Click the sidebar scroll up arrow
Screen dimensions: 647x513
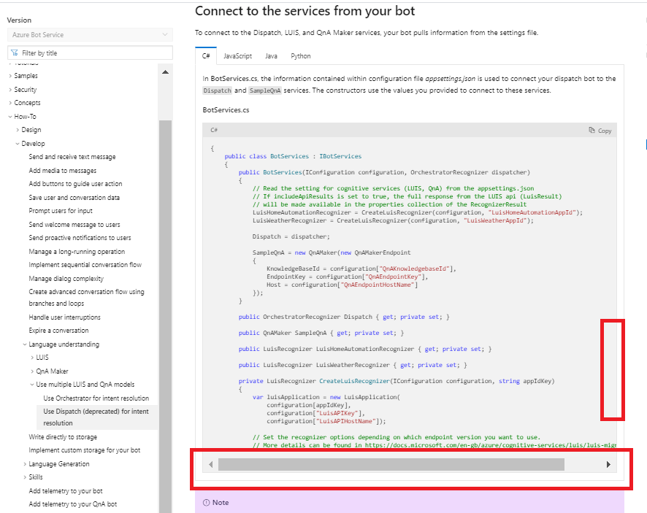point(166,72)
